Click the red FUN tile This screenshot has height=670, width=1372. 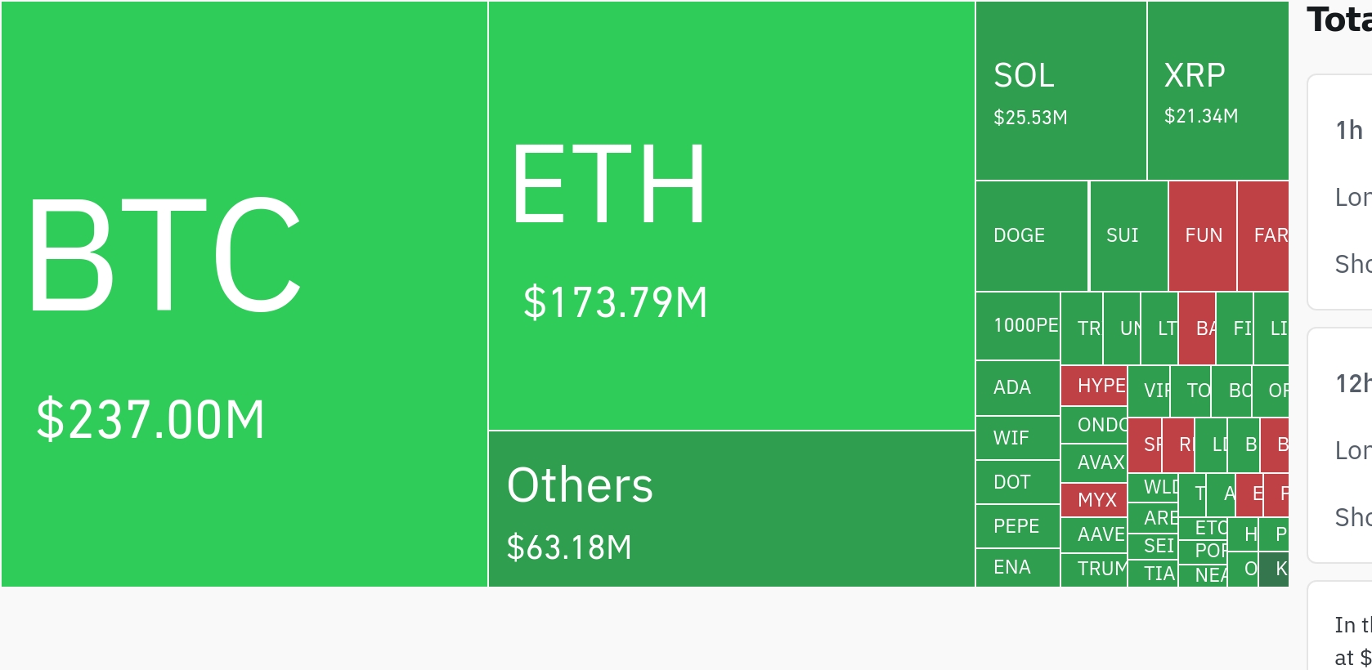[x=1203, y=236]
